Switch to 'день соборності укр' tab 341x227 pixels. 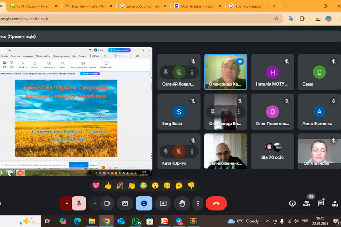click(143, 6)
